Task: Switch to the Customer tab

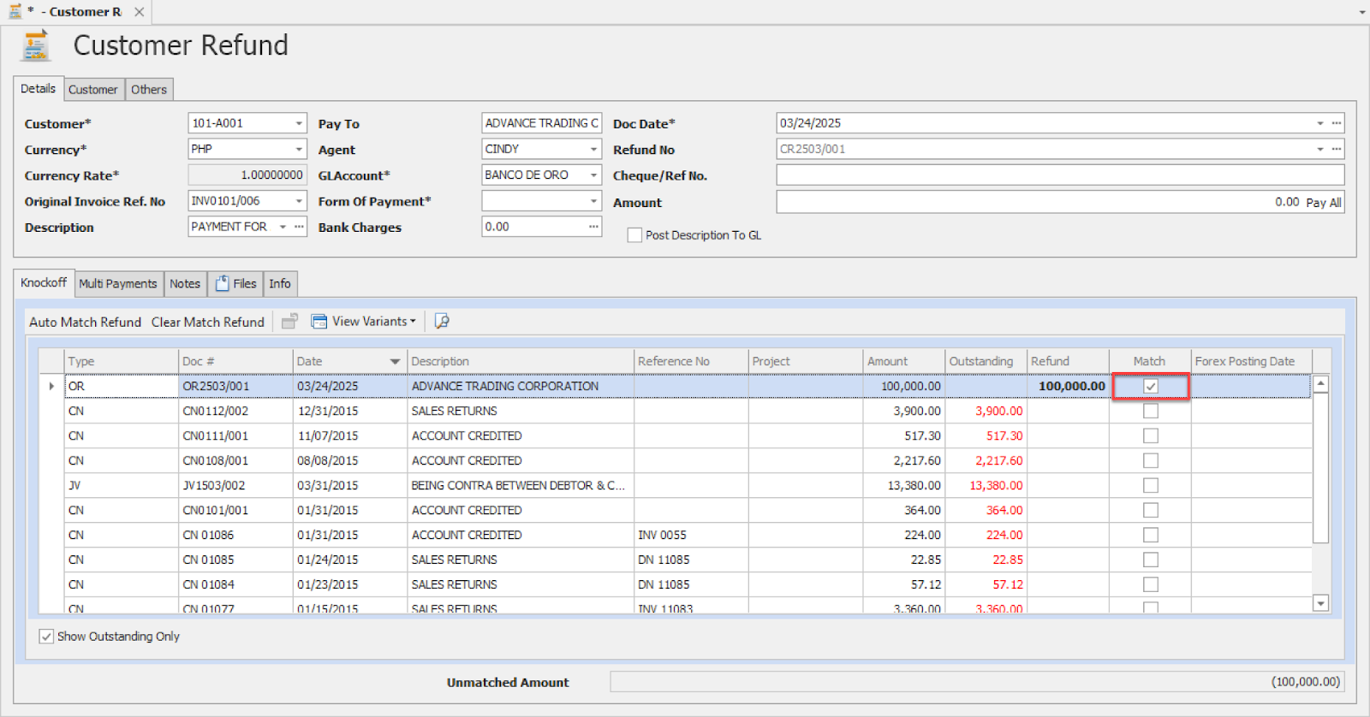Action: coord(92,90)
